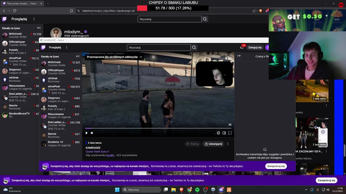Image resolution: width=346 pixels, height=194 pixels.
Task: Open the Grand Theft Auto V category link
Action: (x=97, y=152)
